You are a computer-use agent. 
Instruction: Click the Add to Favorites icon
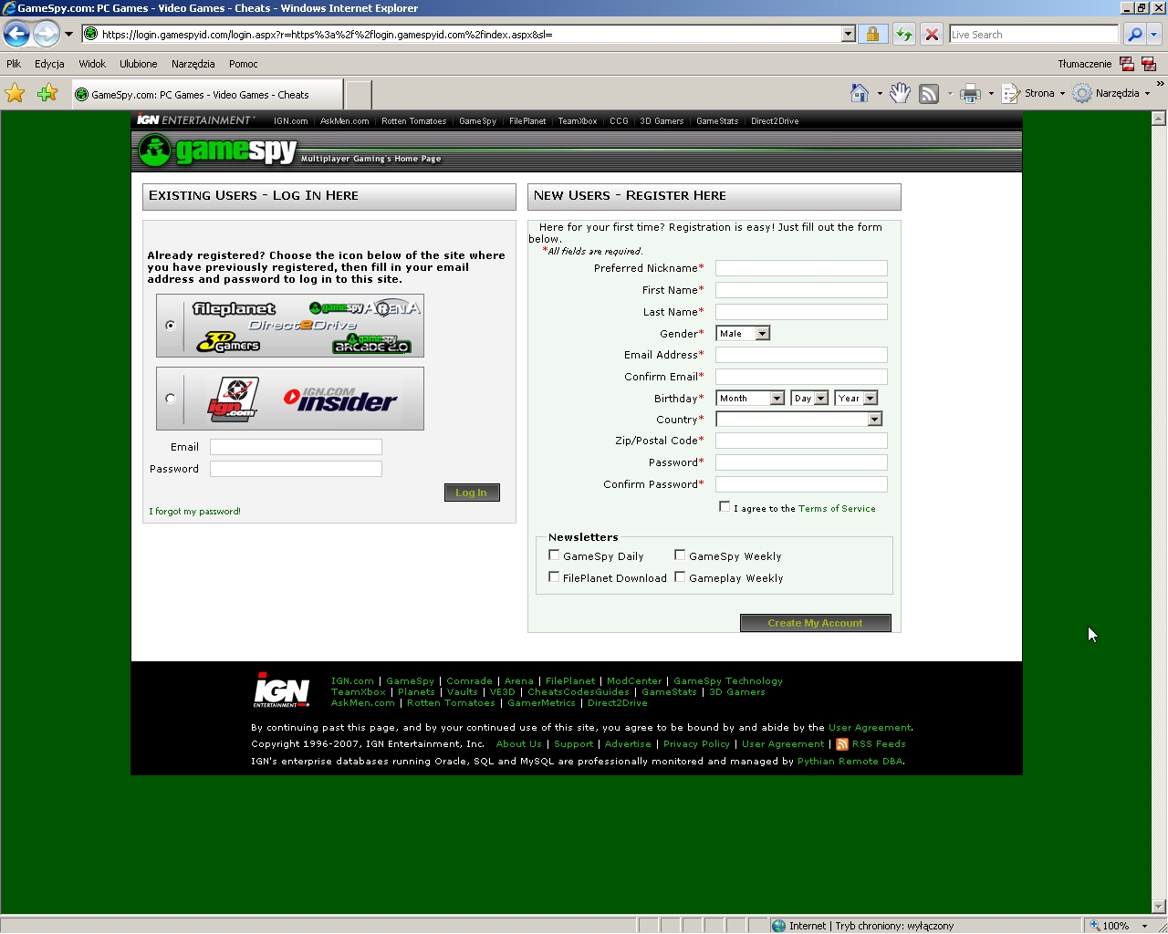pyautogui.click(x=47, y=93)
